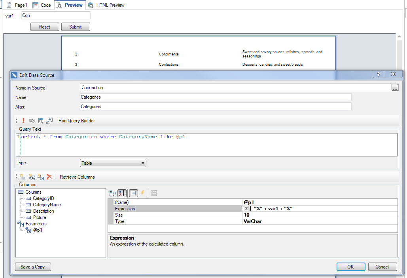The image size is (407, 278).
Task: Switch to the Code tab
Action: click(42, 5)
